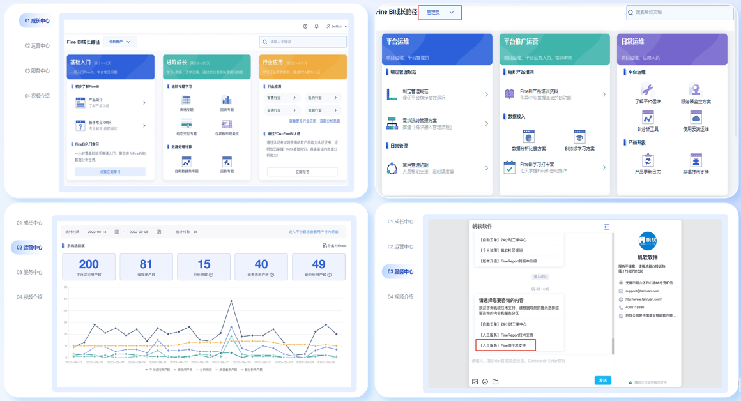Open the 图表专题 bar chart icon

pyautogui.click(x=227, y=100)
